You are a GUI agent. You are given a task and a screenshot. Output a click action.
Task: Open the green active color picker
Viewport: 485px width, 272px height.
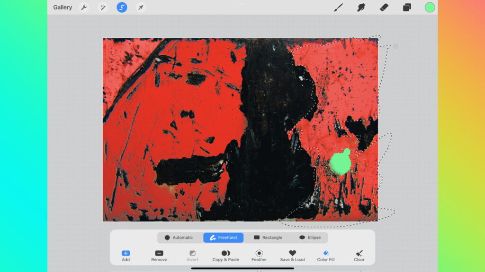tap(430, 8)
